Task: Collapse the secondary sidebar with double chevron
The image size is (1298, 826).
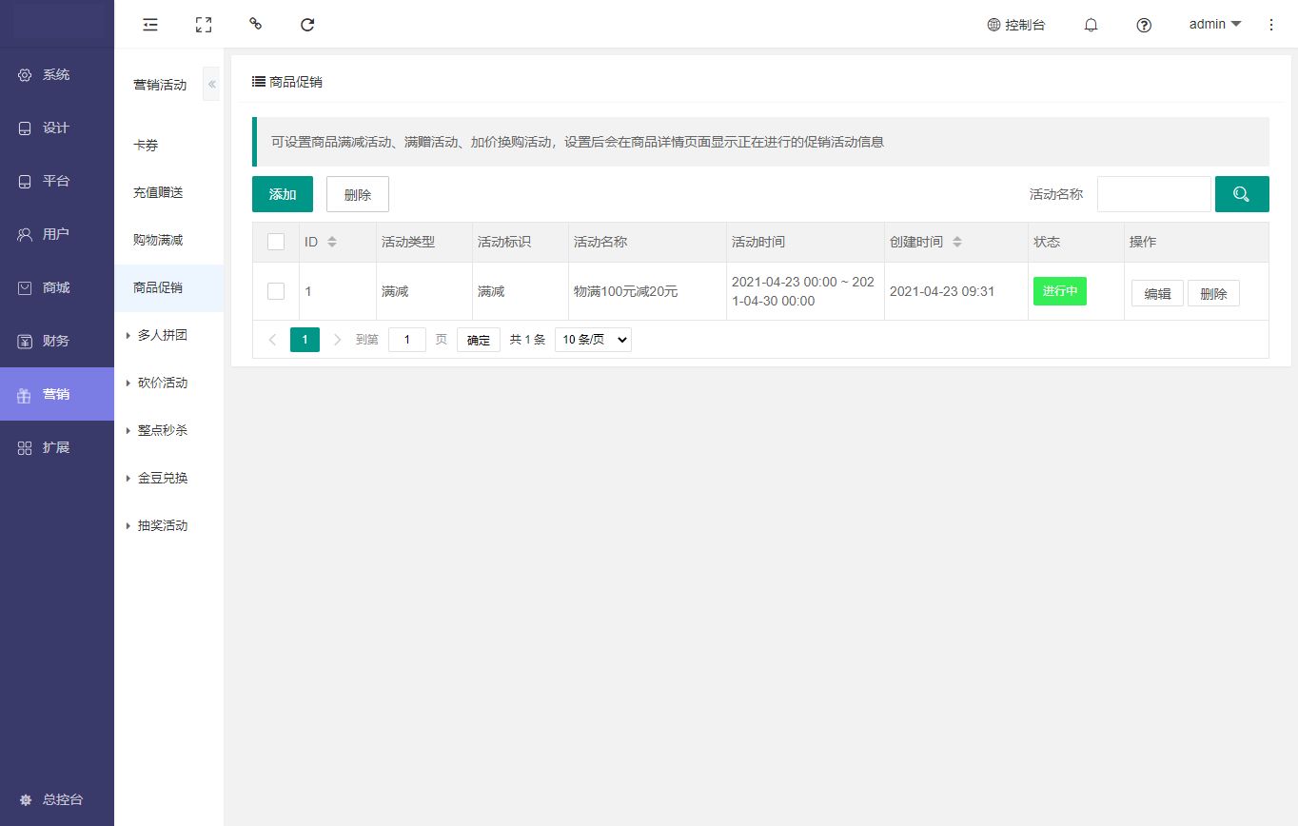Action: click(x=212, y=85)
